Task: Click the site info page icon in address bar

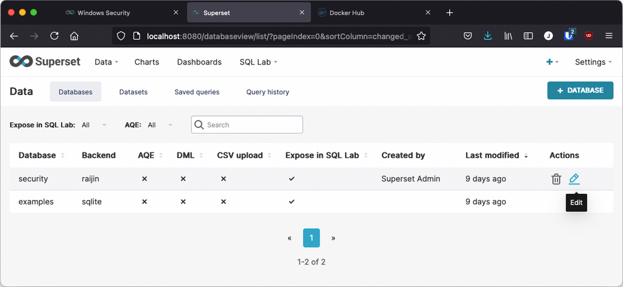Action: [136, 36]
